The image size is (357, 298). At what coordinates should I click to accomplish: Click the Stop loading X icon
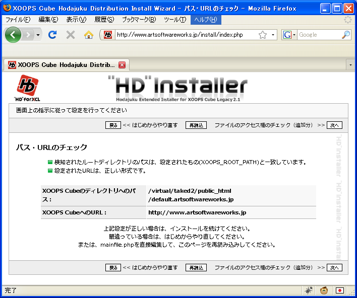(x=71, y=35)
